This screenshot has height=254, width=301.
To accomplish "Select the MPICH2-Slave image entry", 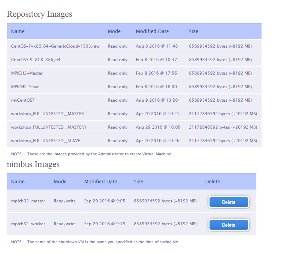I will (x=25, y=87).
